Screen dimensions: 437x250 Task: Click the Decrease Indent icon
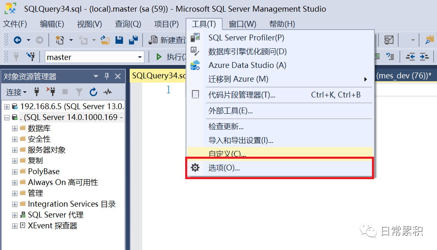click(x=410, y=57)
